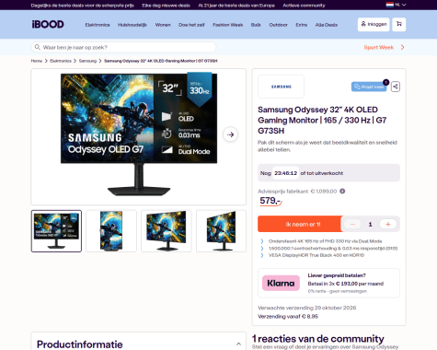Open the Outdoor menu
437x350 pixels.
[278, 25]
